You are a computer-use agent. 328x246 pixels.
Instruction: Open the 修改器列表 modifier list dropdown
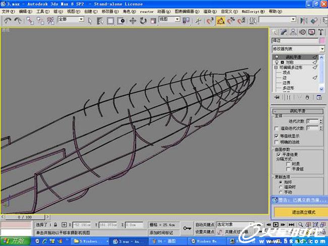[298, 49]
